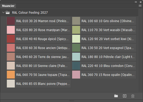
Task: Click the text 'RAL 110 70 30 Vert wasabi'
Action: click(101, 30)
